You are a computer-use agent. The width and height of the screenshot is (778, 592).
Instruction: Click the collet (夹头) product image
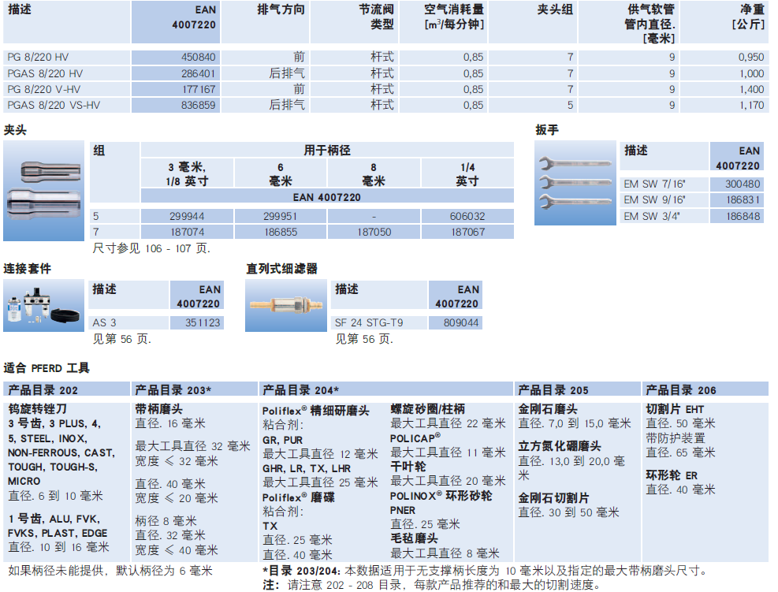pyautogui.click(x=43, y=191)
